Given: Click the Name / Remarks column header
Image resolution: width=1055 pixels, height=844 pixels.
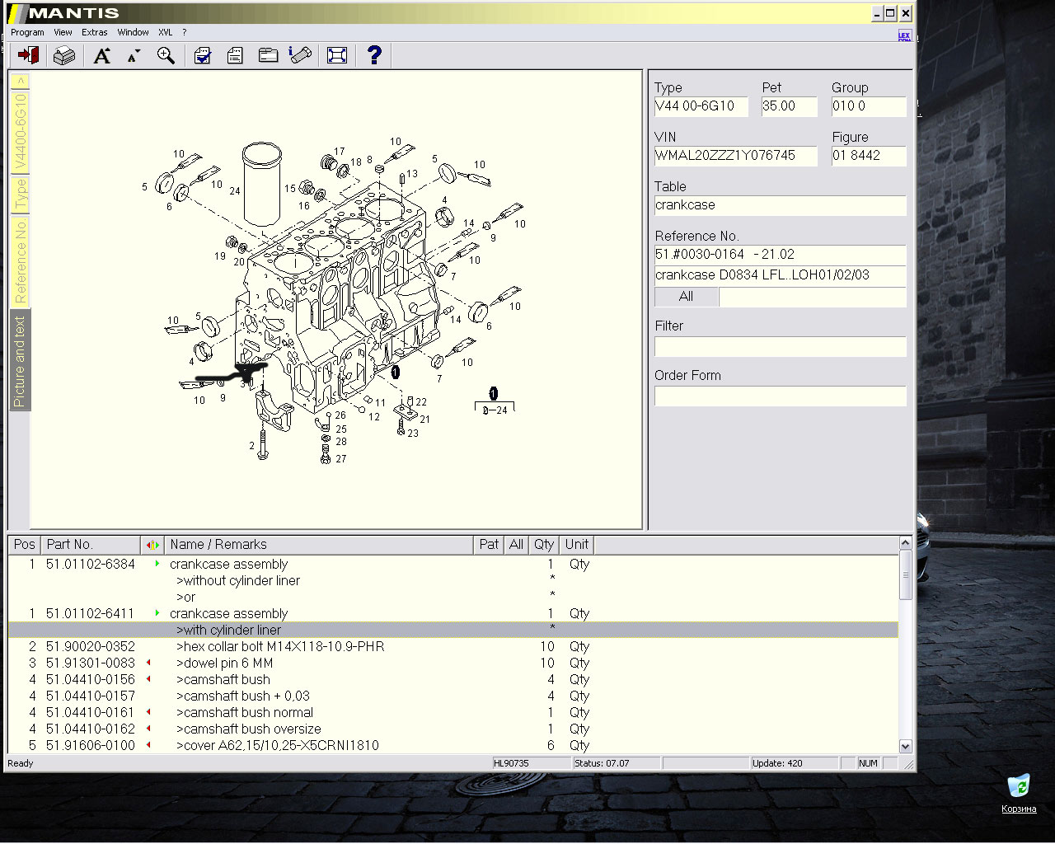Looking at the screenshot, I should coord(319,545).
